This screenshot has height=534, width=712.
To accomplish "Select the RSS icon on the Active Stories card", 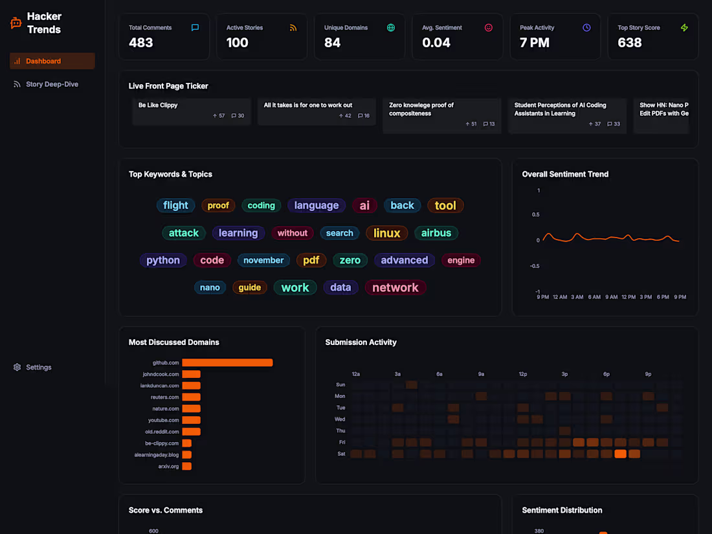I will coord(293,28).
